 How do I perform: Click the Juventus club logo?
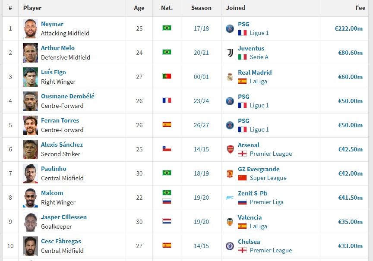tap(230, 53)
